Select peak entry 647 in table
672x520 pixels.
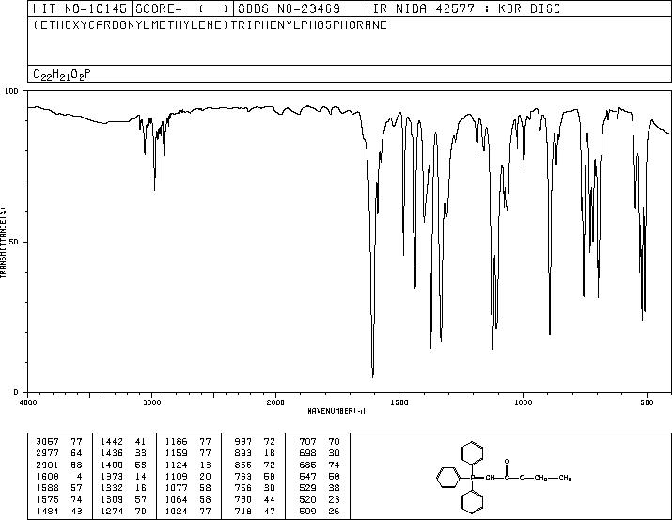(x=320, y=476)
